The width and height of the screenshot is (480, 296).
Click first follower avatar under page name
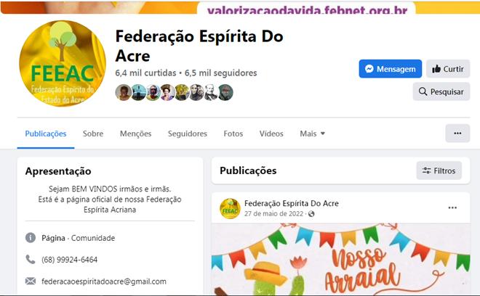124,92
